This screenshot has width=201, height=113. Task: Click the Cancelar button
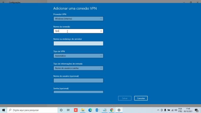tap(141, 98)
